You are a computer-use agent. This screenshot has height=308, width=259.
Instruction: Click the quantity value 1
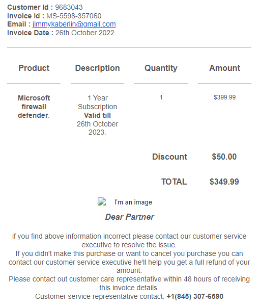click(161, 97)
